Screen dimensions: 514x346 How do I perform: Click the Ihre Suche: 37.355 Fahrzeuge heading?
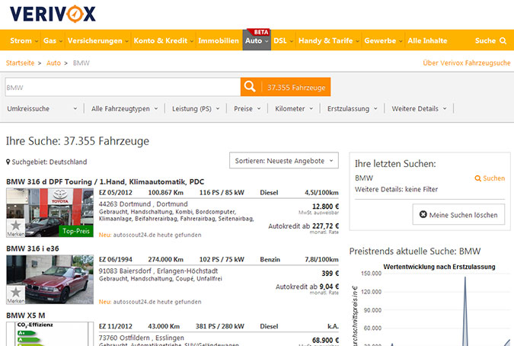[x=78, y=141]
